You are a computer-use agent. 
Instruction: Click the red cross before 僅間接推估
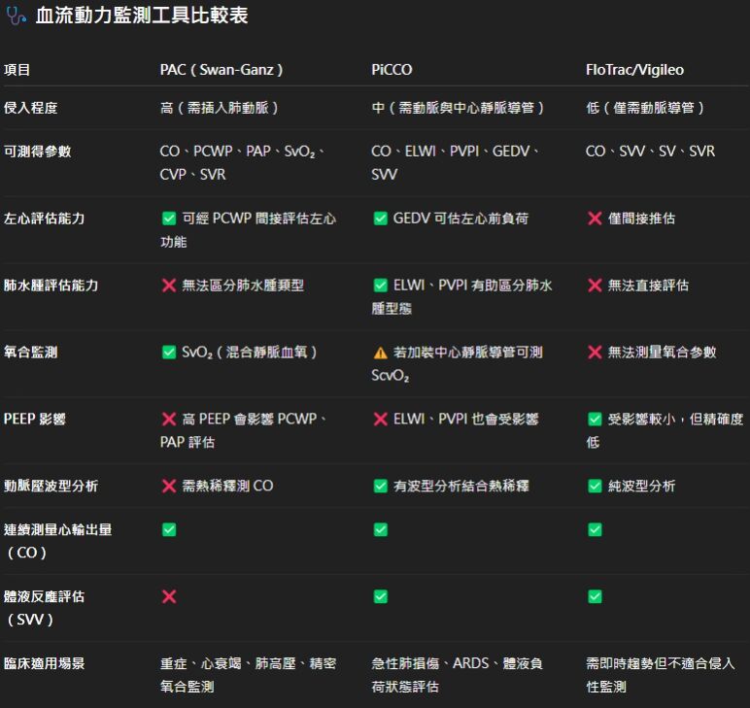point(595,219)
